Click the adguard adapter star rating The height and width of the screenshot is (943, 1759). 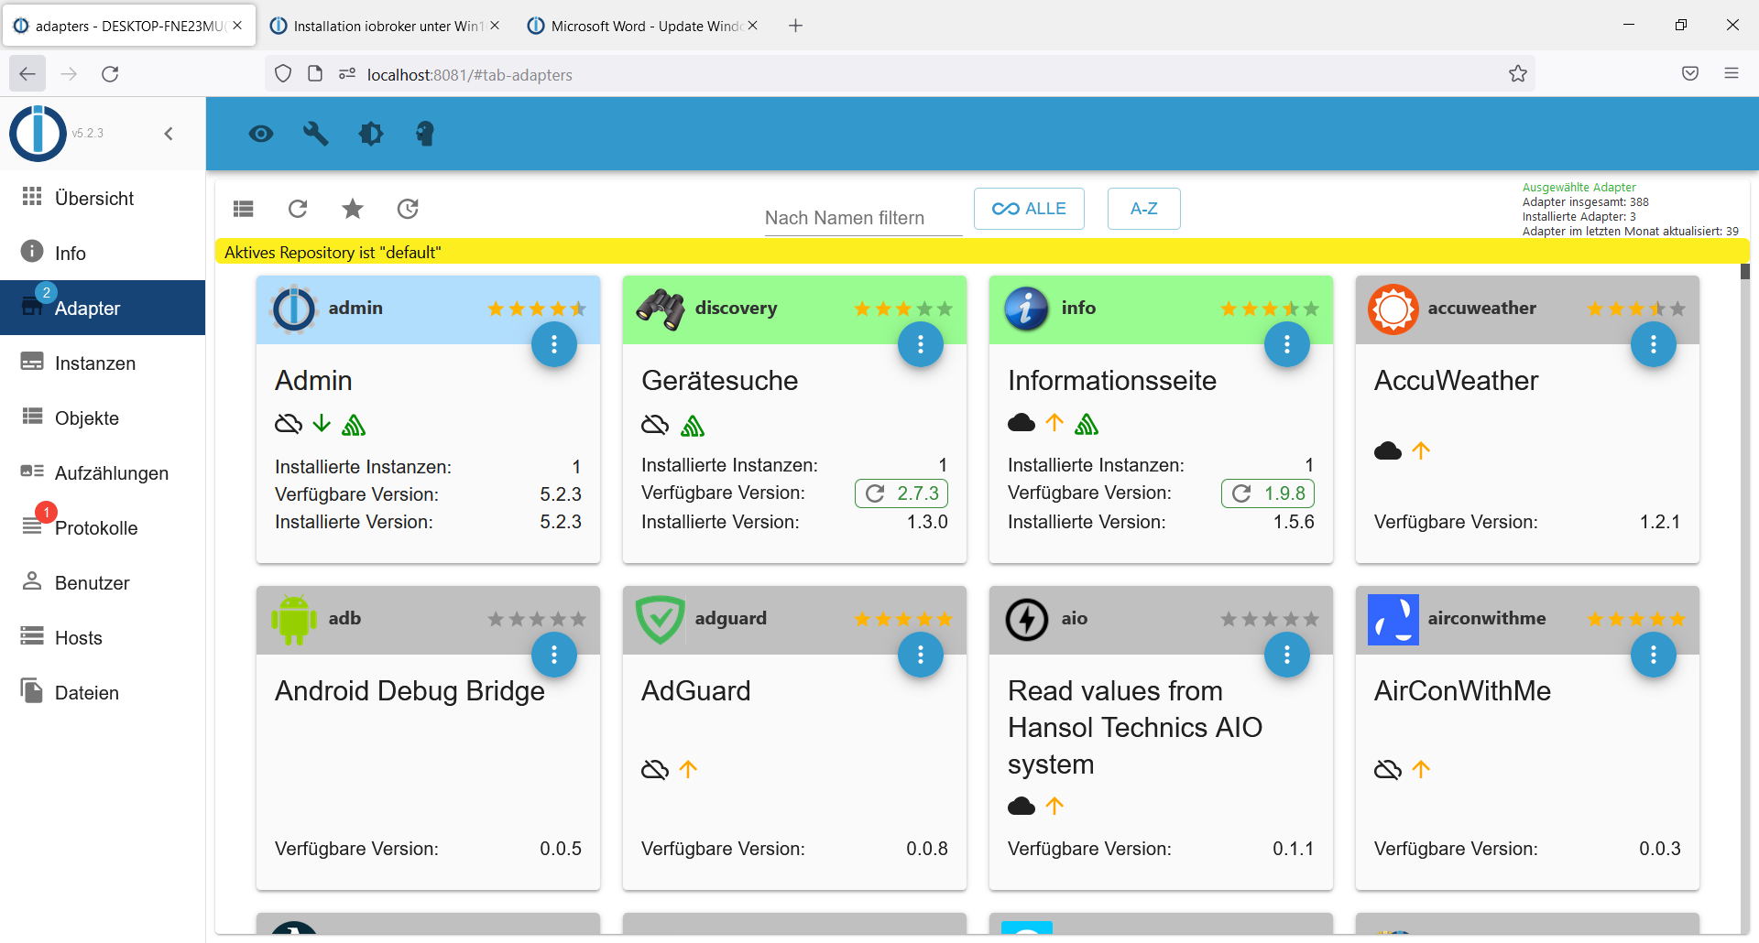click(903, 619)
